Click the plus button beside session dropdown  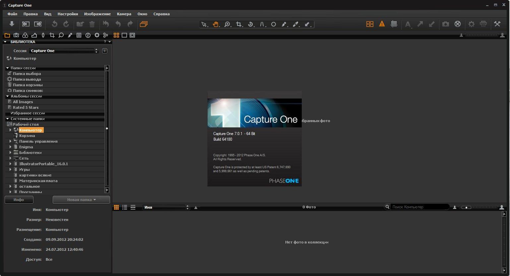coord(105,51)
